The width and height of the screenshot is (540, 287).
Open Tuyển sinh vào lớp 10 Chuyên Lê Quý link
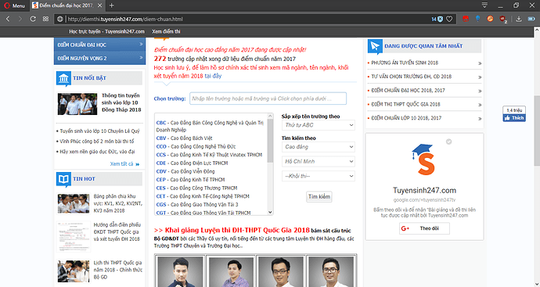tap(99, 131)
